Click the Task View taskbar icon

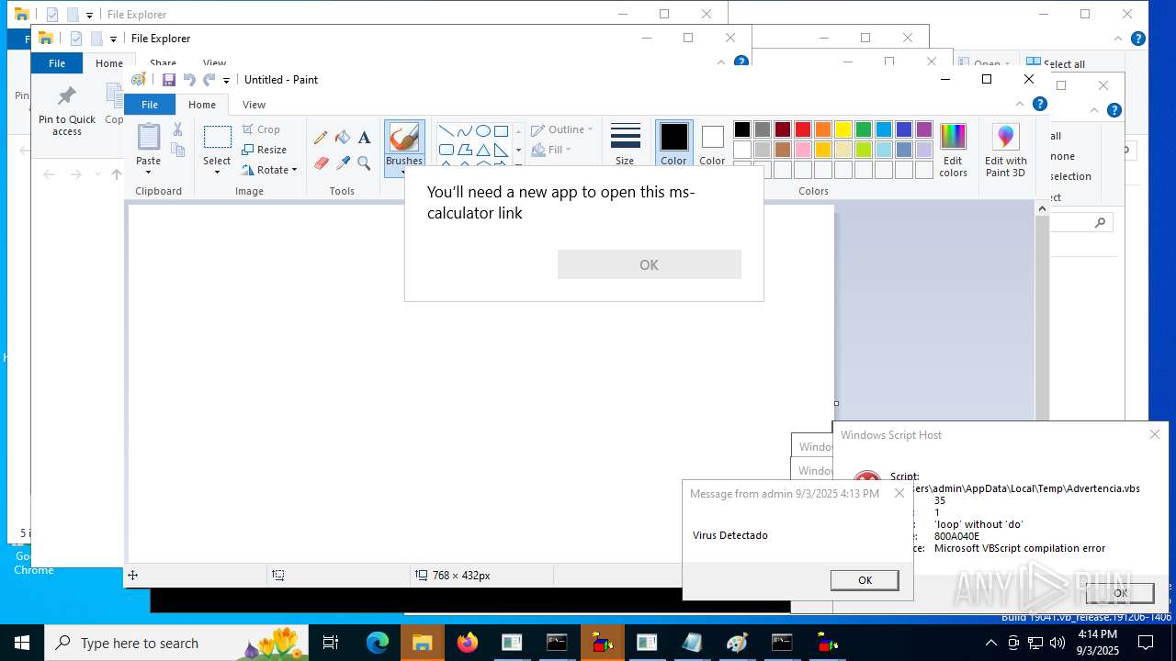[x=331, y=643]
